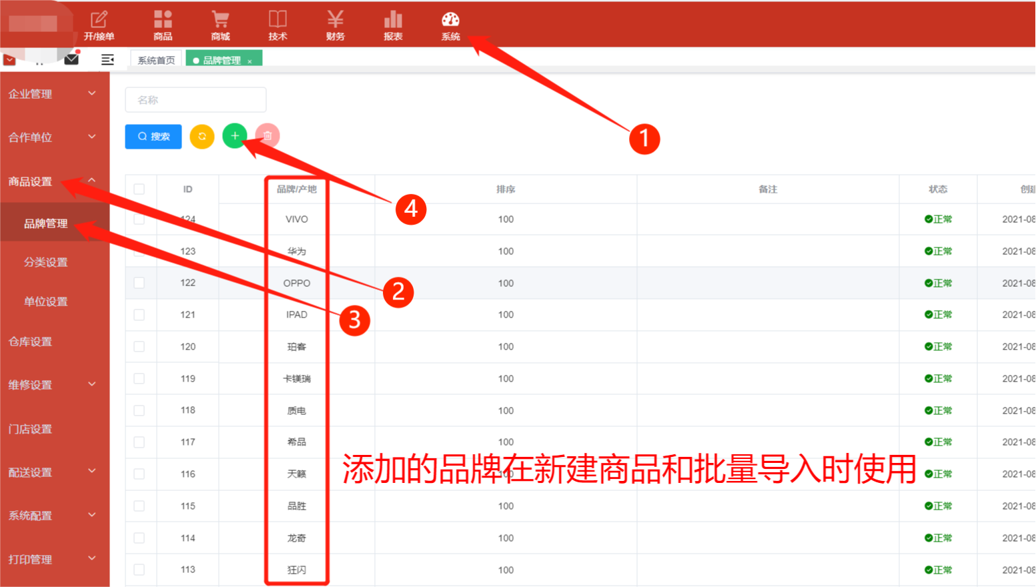Check the row 117 希品 checkbox
Viewport: 1036px width, 587px height.
(x=139, y=442)
